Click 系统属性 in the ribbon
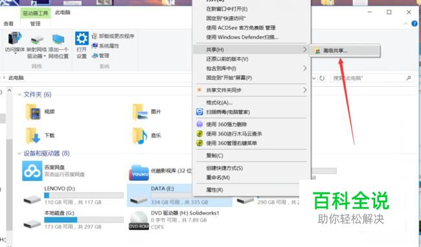Viewport: 421px width, 247px height. coord(106,46)
